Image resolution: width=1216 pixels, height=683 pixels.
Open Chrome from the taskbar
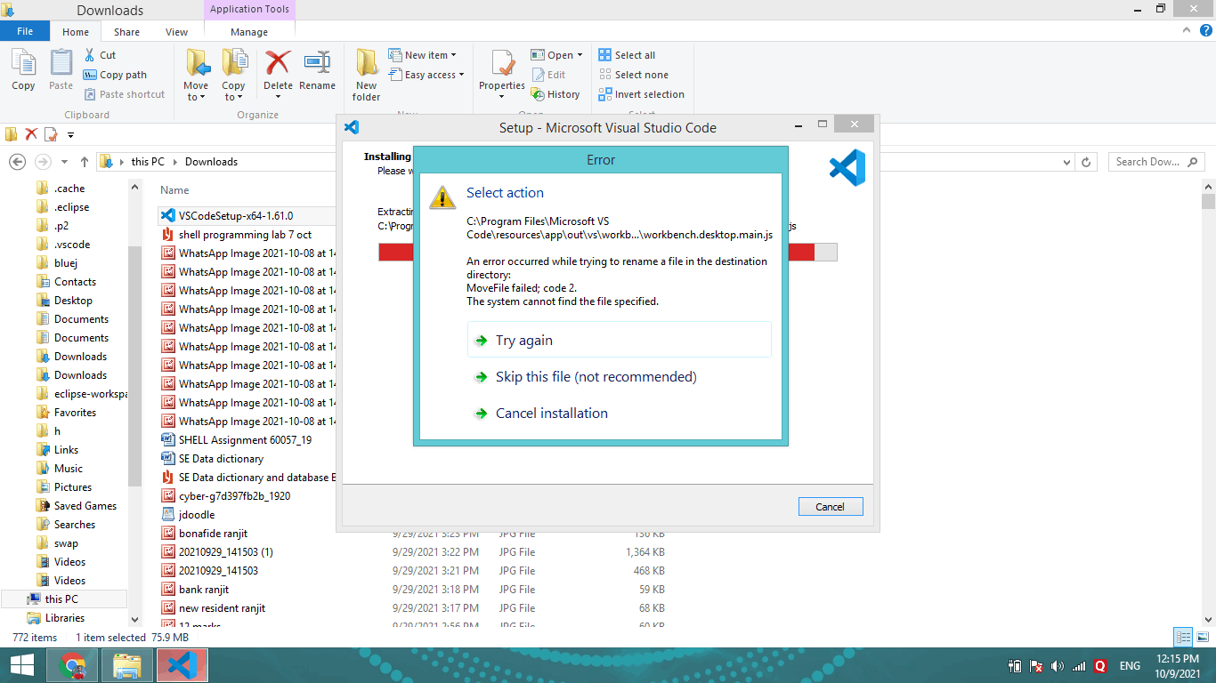[73, 665]
